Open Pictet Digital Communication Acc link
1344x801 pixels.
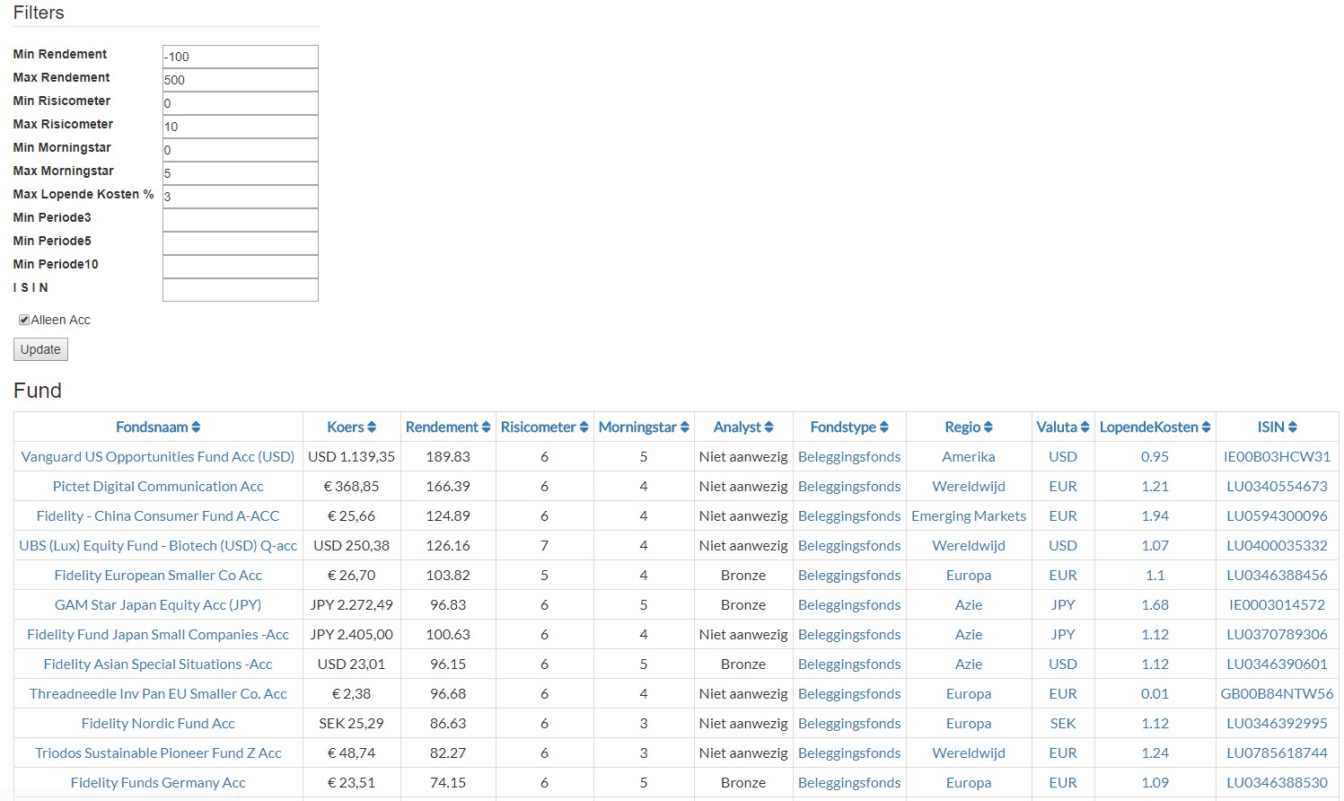(158, 487)
